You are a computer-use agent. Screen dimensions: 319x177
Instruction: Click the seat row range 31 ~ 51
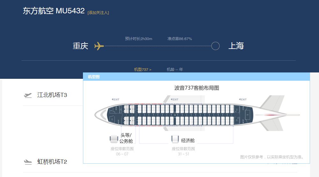click(x=183, y=154)
